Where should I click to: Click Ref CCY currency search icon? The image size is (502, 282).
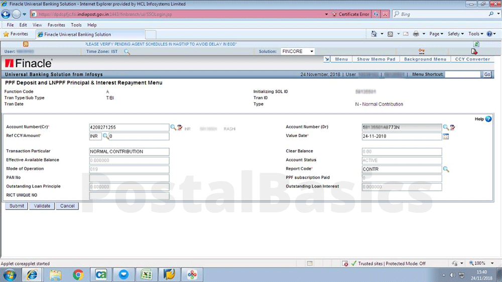tap(105, 136)
